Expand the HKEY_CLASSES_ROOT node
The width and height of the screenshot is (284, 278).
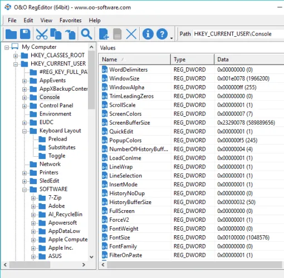pyautogui.click(x=16, y=56)
